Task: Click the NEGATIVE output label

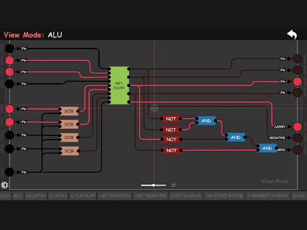Action: click(x=277, y=138)
